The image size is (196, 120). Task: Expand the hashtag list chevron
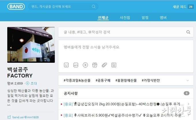188,81
